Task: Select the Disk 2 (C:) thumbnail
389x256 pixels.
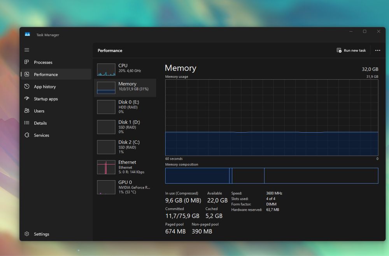Action: (106, 147)
